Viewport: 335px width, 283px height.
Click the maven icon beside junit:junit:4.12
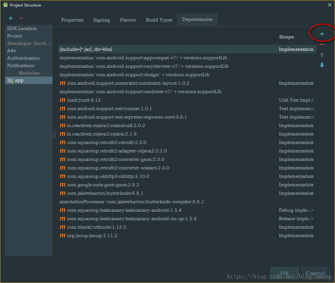click(x=62, y=100)
